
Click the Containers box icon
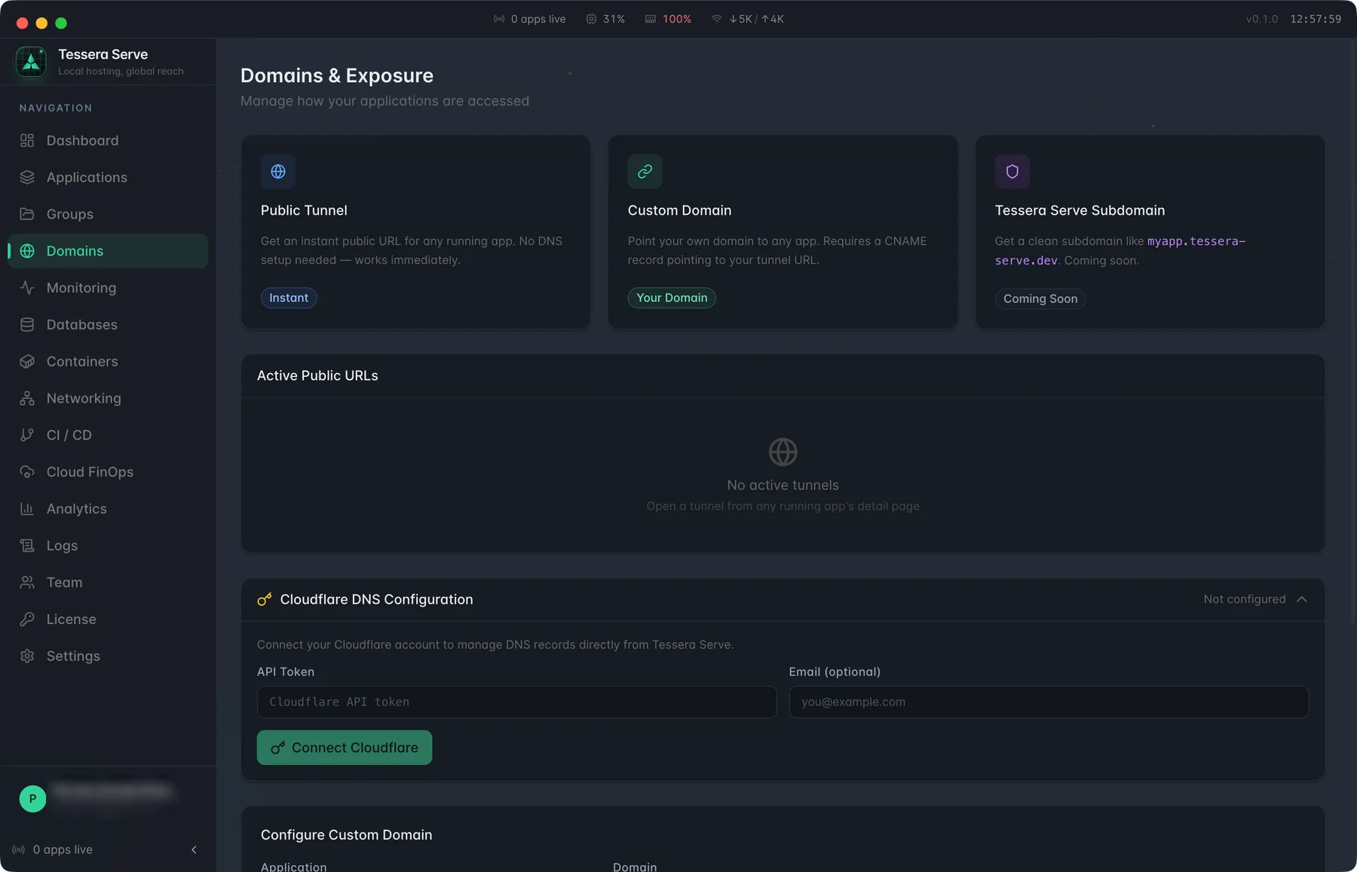pyautogui.click(x=27, y=362)
